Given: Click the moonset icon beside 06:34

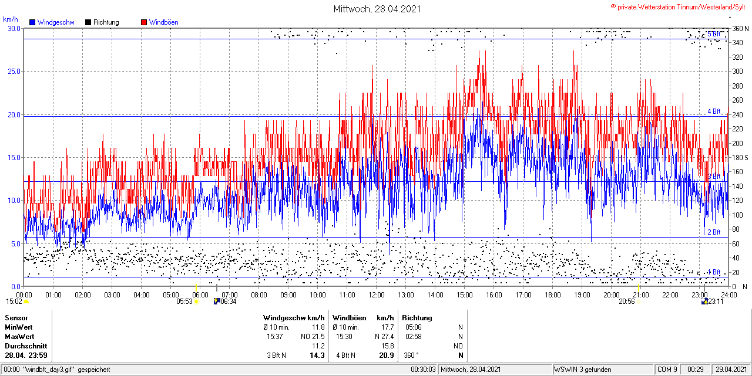Looking at the screenshot, I should [x=217, y=302].
